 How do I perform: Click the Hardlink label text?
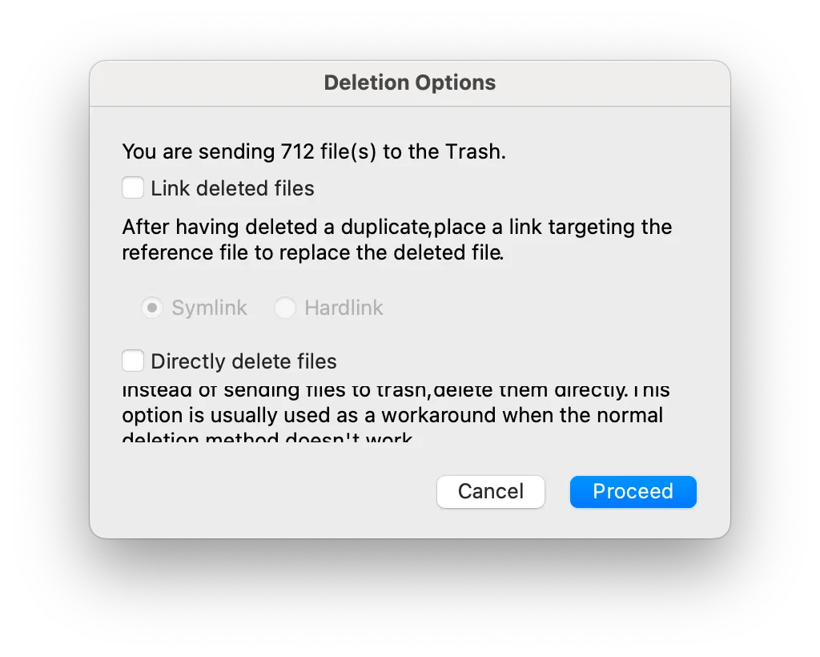344,308
